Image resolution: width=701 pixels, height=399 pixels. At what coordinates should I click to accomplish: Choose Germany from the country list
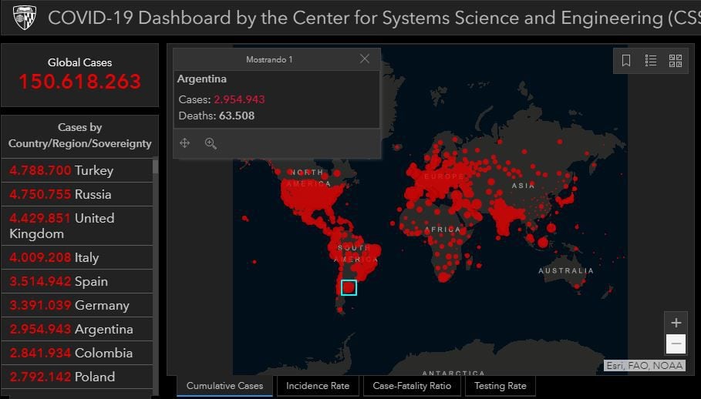[77, 305]
